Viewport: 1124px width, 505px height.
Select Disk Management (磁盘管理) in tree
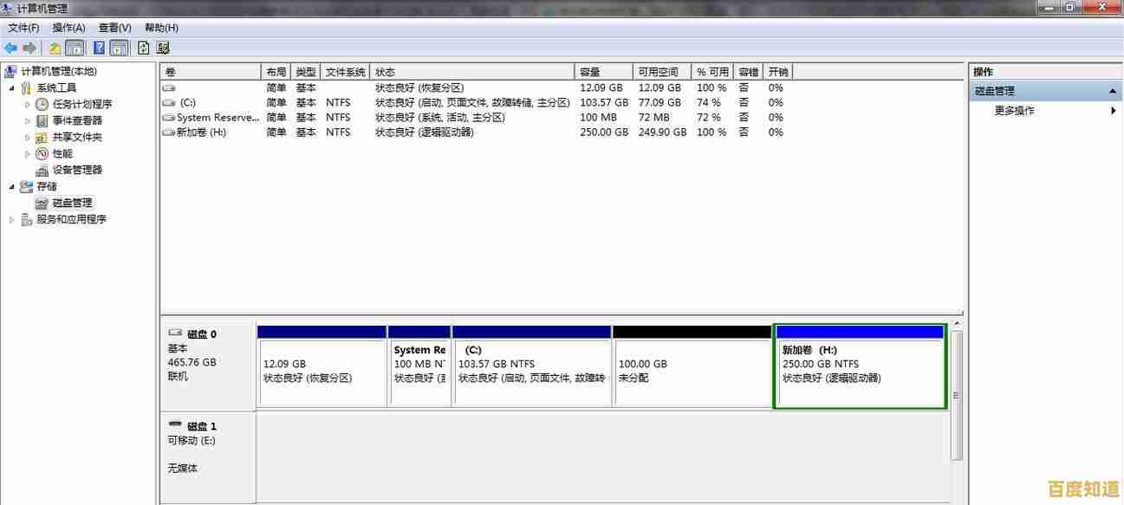[72, 203]
